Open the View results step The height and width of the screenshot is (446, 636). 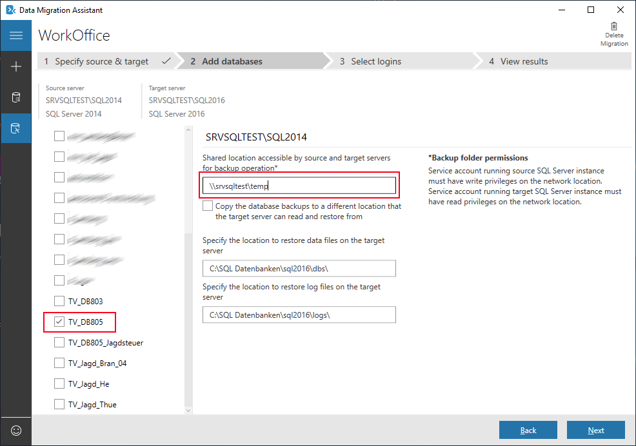tap(524, 62)
